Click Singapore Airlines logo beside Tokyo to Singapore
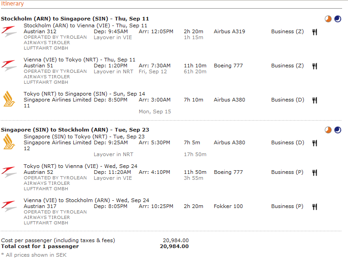Viewport: 348px width, 259px height. 9,99
